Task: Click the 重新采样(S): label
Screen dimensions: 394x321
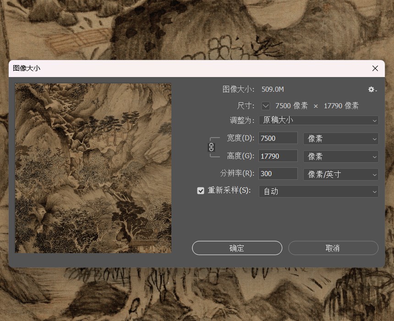Action: click(x=229, y=190)
